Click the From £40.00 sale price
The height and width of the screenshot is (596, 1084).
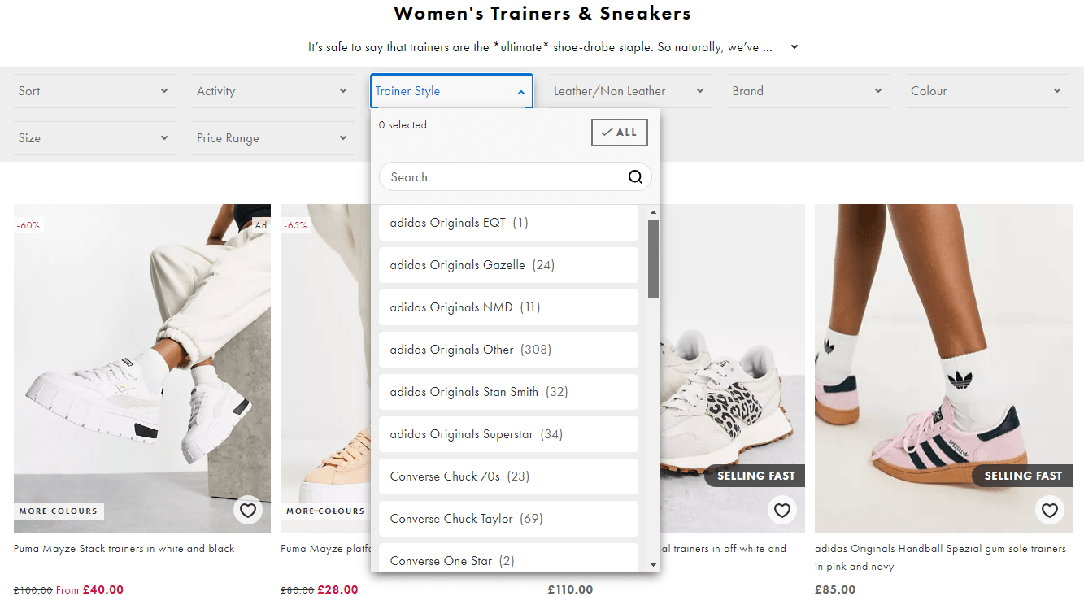(x=90, y=589)
